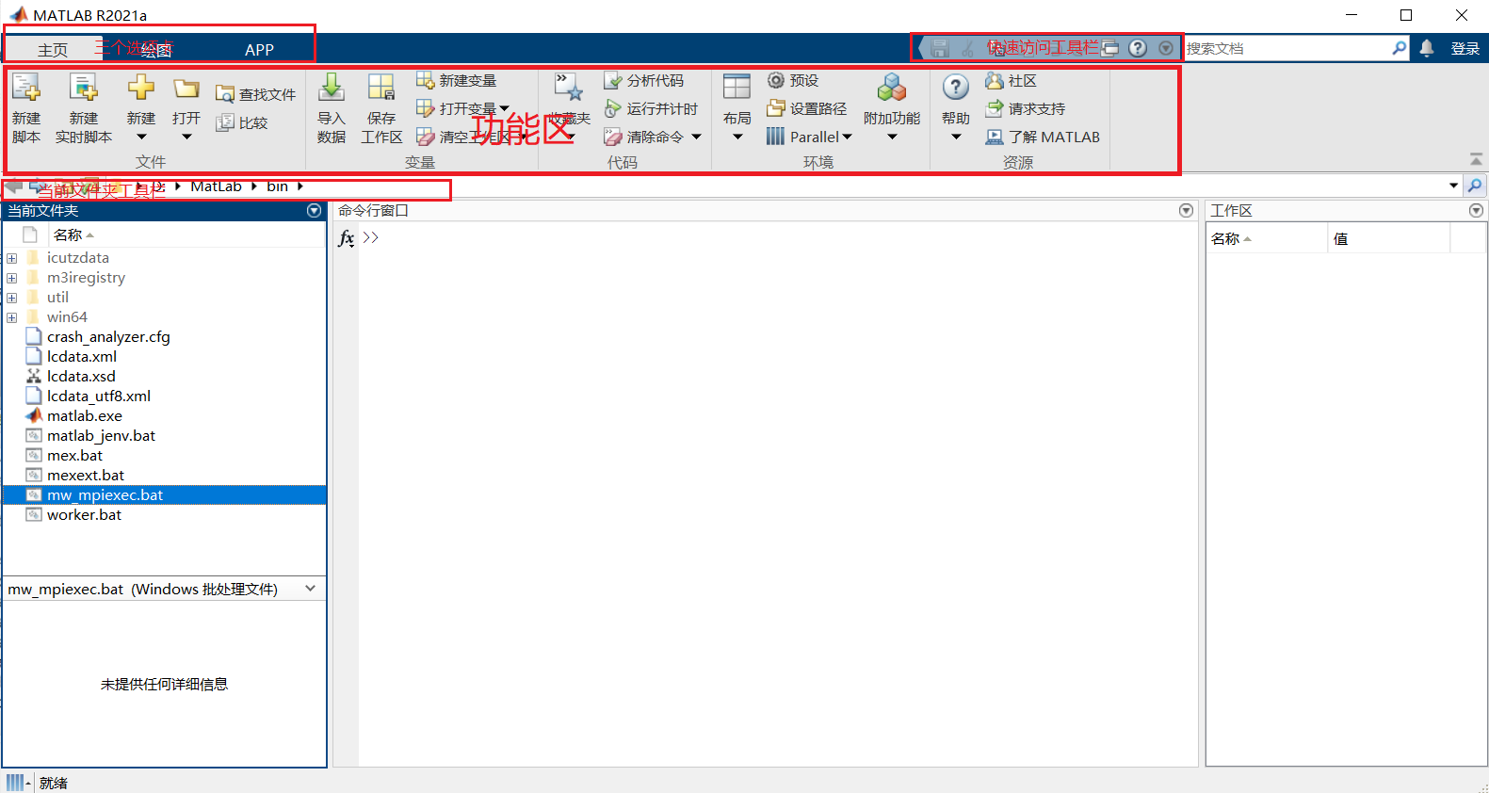Click Request Support (请求支持)

point(1025,108)
